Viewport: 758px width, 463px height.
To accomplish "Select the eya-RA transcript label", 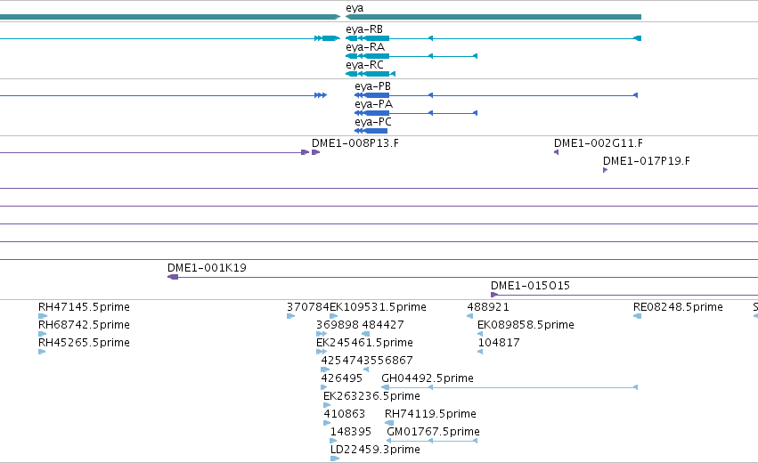I will click(365, 47).
